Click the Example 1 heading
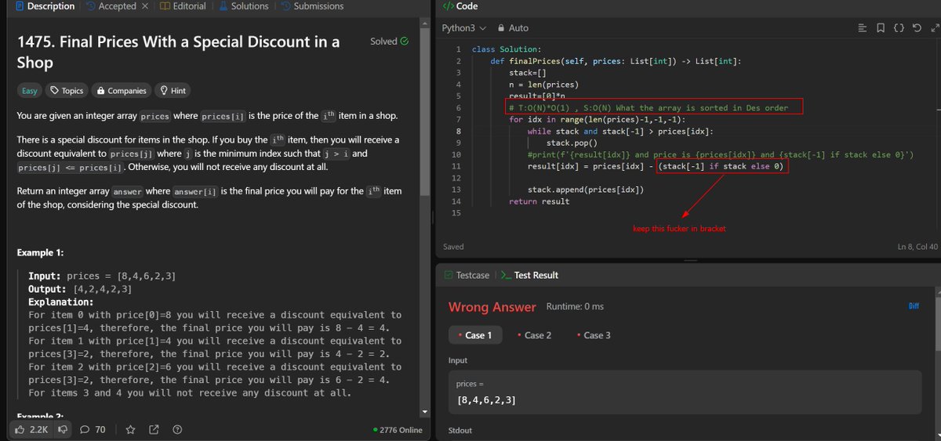The width and height of the screenshot is (941, 441). pos(40,253)
